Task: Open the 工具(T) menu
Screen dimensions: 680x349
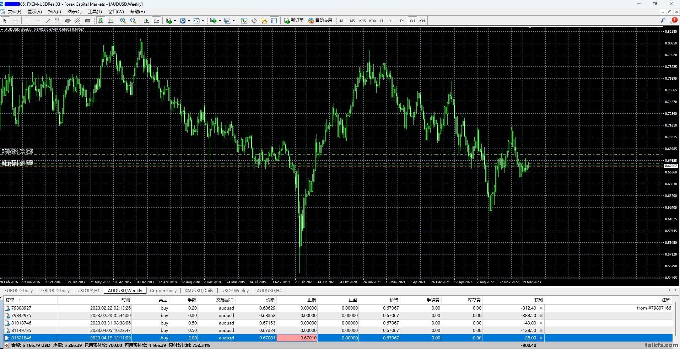Action: click(x=95, y=11)
